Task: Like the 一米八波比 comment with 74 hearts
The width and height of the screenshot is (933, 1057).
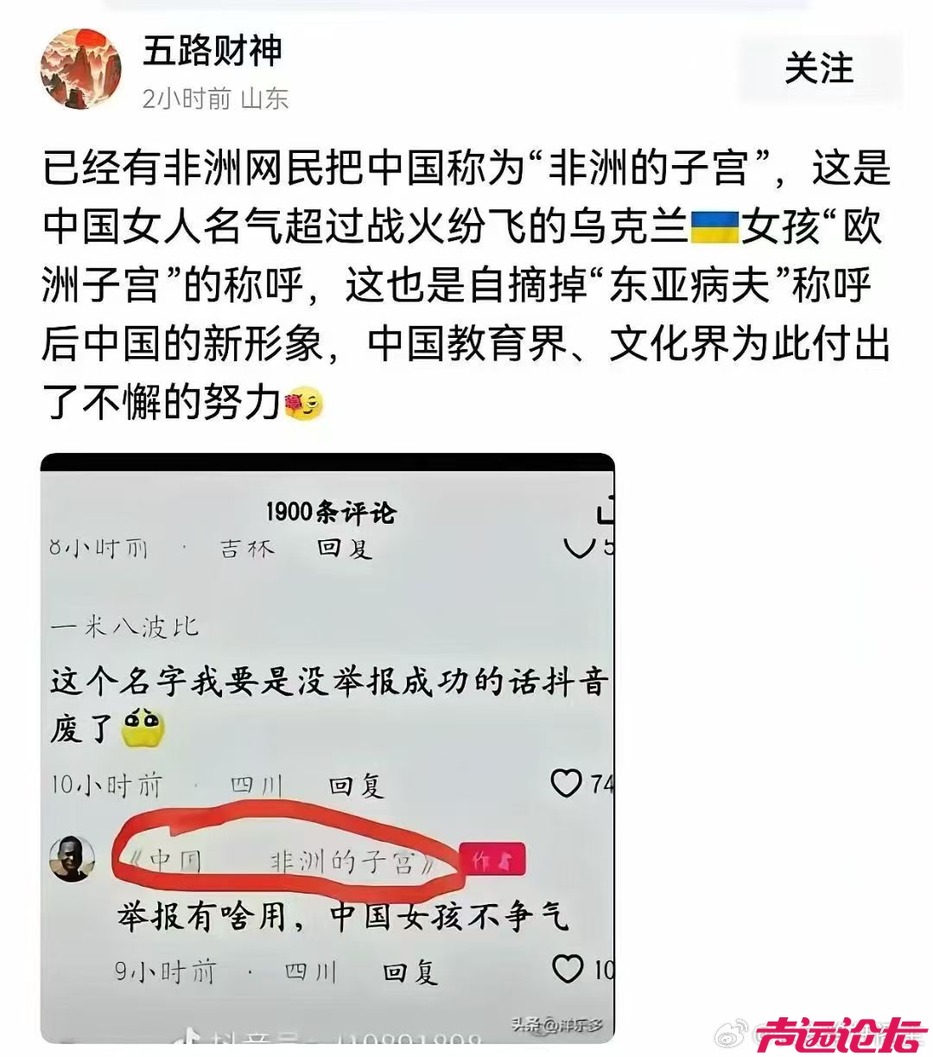Action: [567, 783]
